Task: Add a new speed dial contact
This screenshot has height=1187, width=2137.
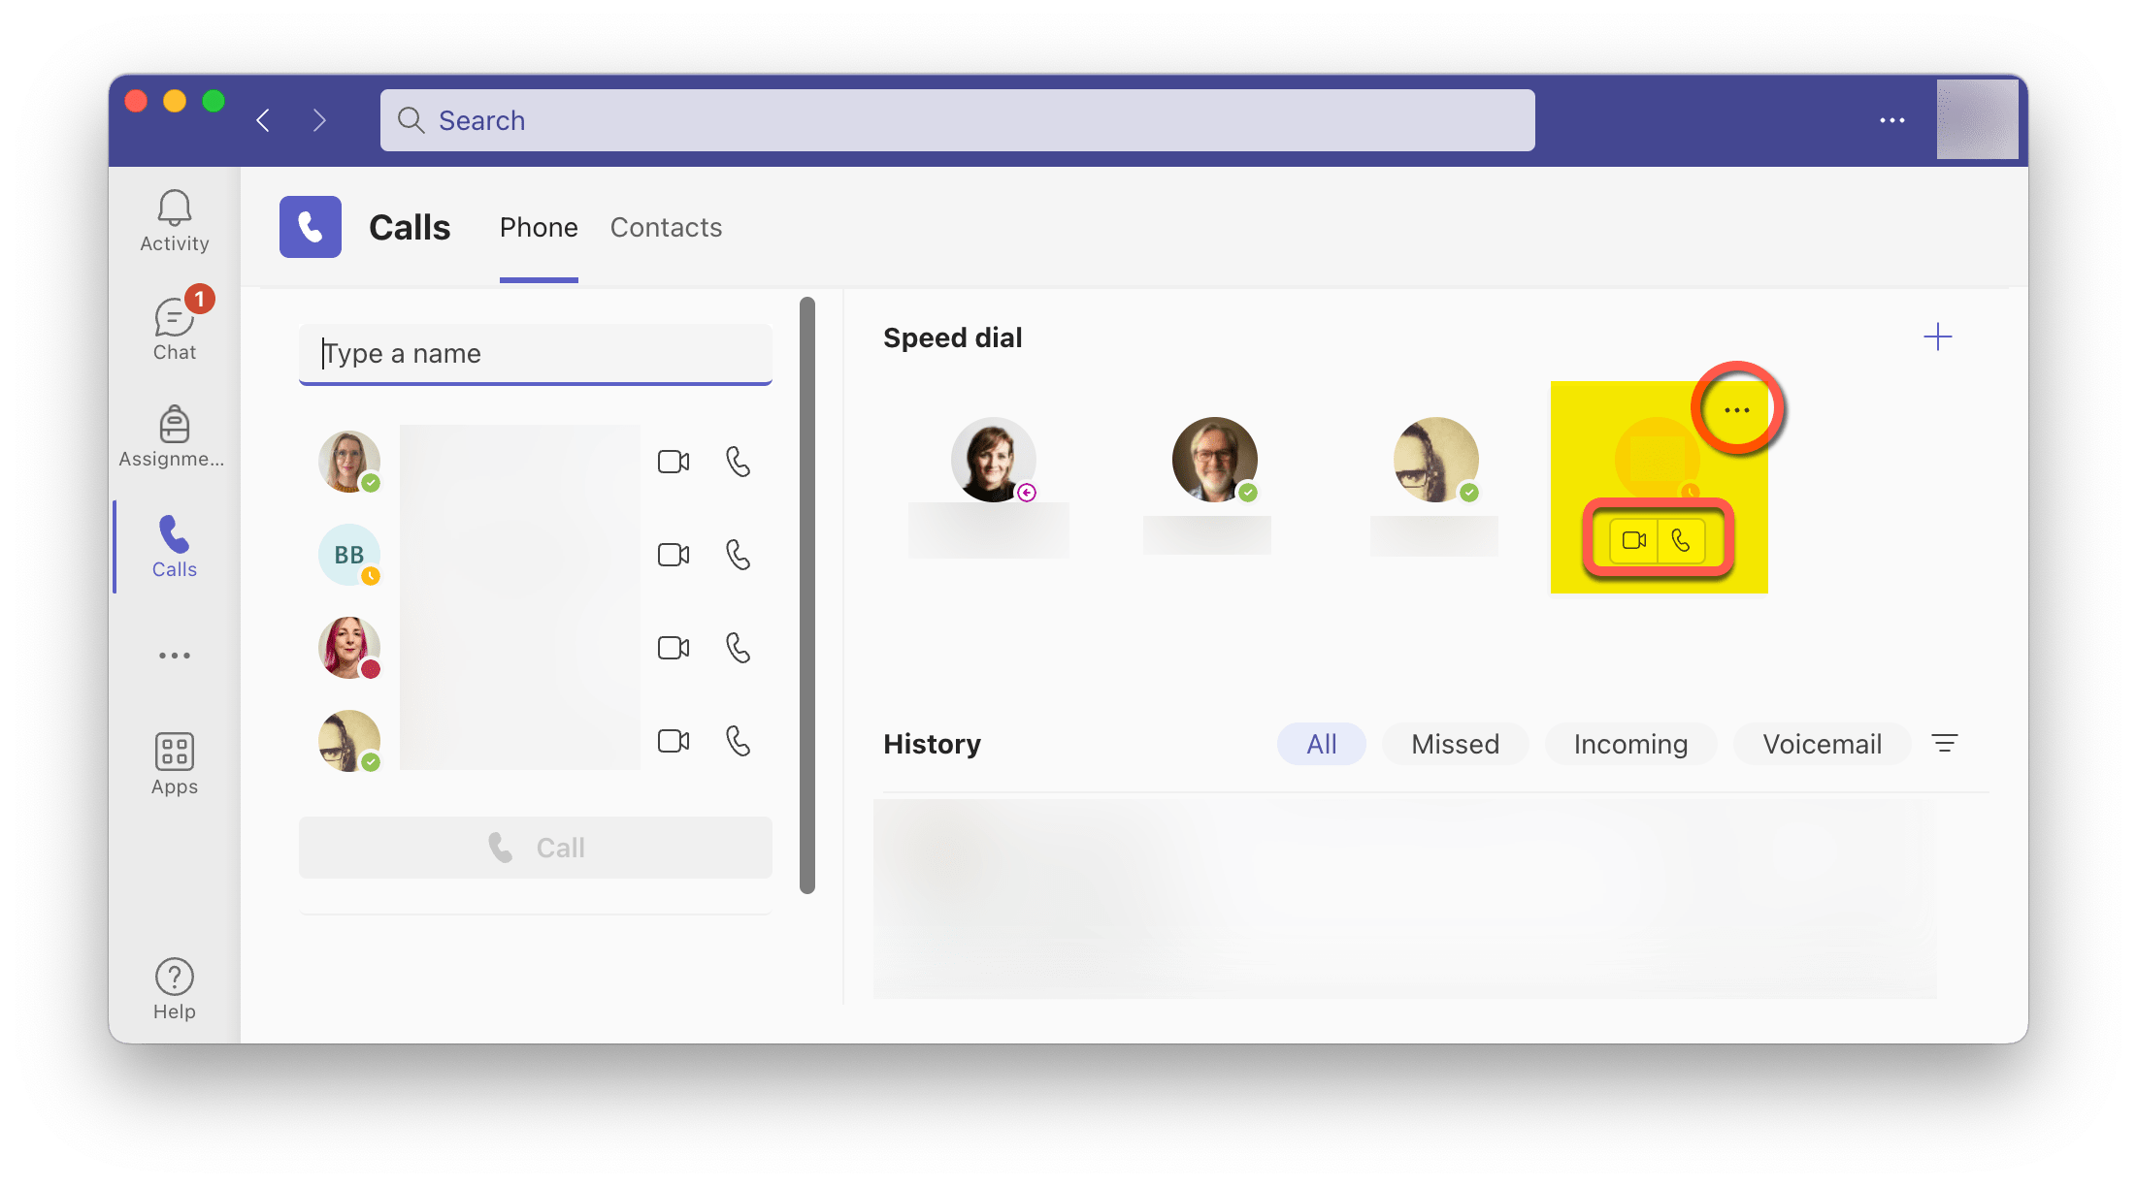Action: click(1937, 337)
